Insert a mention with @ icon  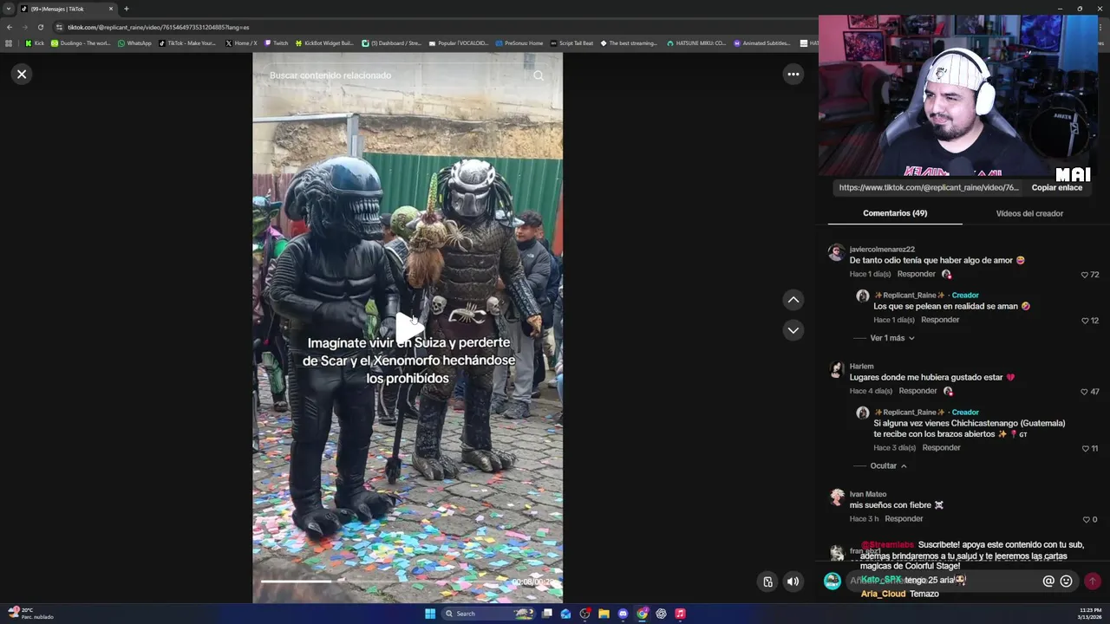1048,582
